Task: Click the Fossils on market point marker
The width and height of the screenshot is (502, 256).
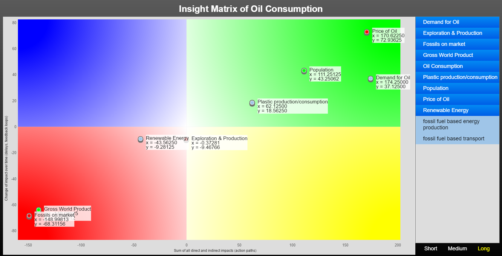Action: tap(29, 216)
